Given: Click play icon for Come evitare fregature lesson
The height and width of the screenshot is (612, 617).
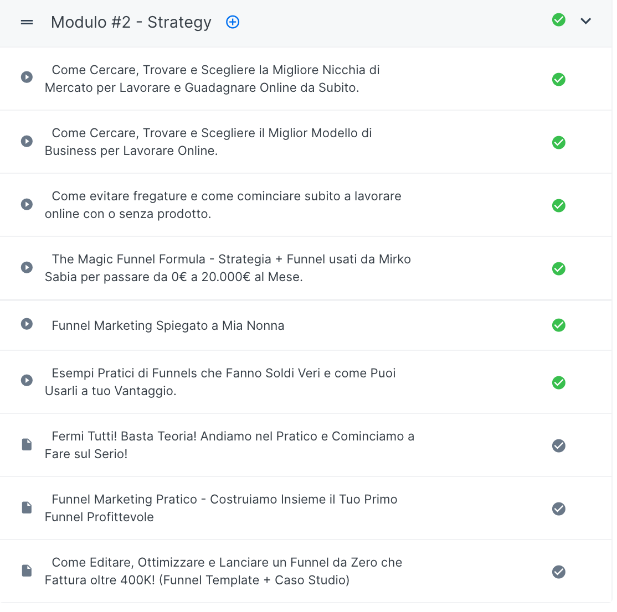Looking at the screenshot, I should 27,204.
